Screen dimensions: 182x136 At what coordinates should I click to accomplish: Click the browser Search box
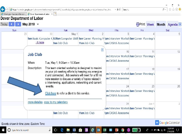coord(142,10)
